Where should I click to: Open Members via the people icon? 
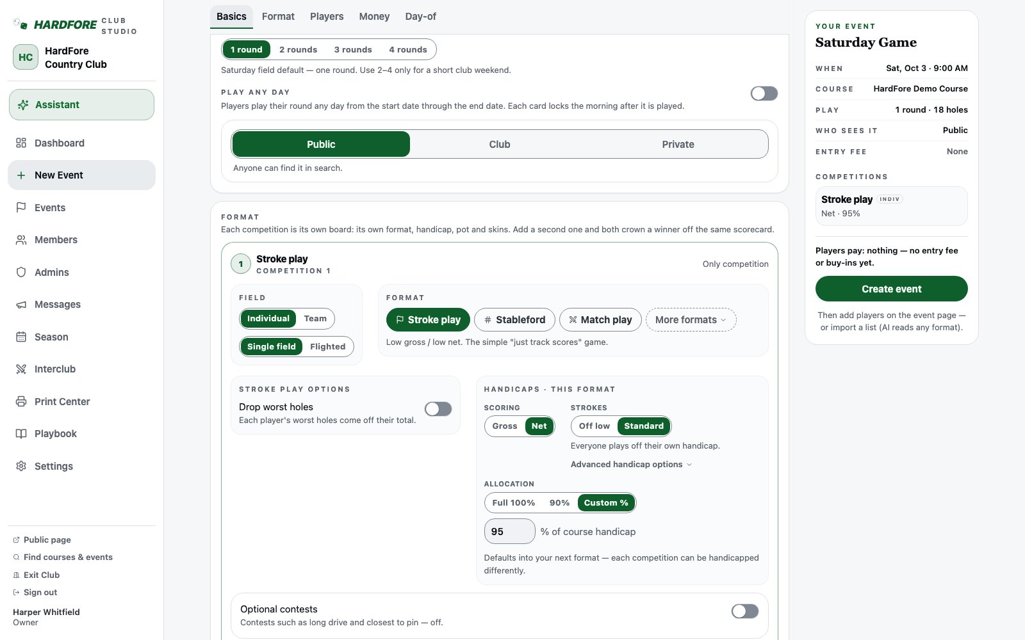pyautogui.click(x=21, y=239)
